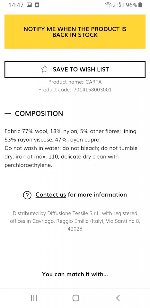The width and height of the screenshot is (150, 308).
Task: Tap the product code 7014158003001
Action: click(93, 90)
